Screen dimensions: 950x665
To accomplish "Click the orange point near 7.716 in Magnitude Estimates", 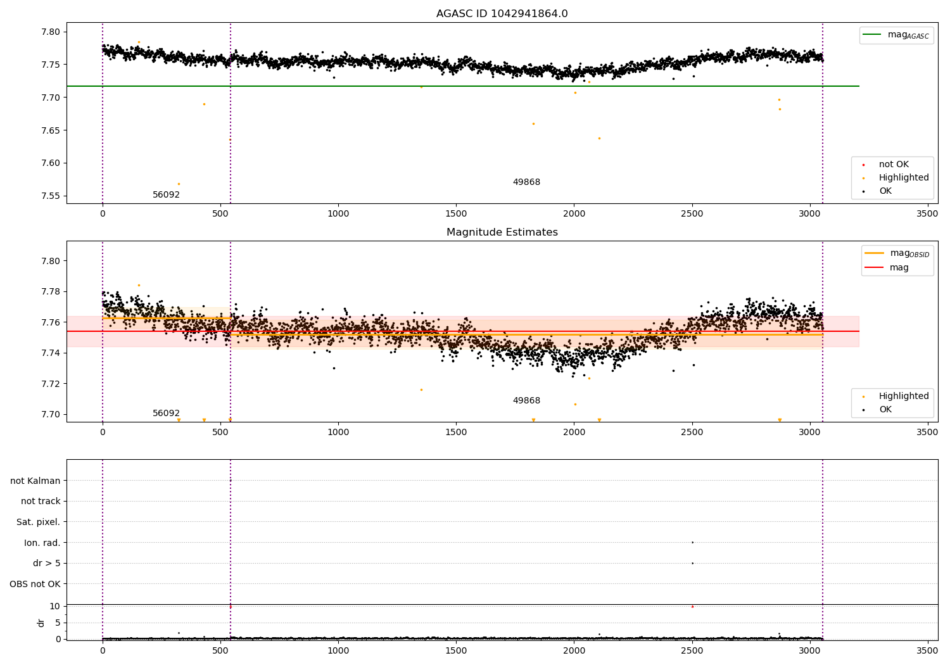I will click(x=421, y=389).
